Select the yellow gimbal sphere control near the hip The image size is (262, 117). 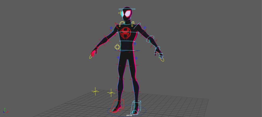(117, 47)
